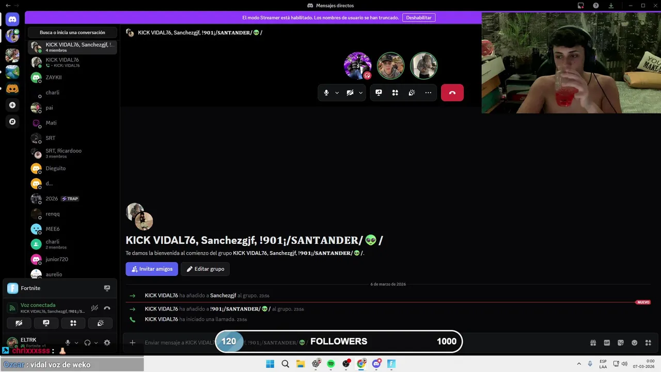Select the middle call participant avatar
Screen dimensions: 661x372
pyautogui.click(x=390, y=66)
